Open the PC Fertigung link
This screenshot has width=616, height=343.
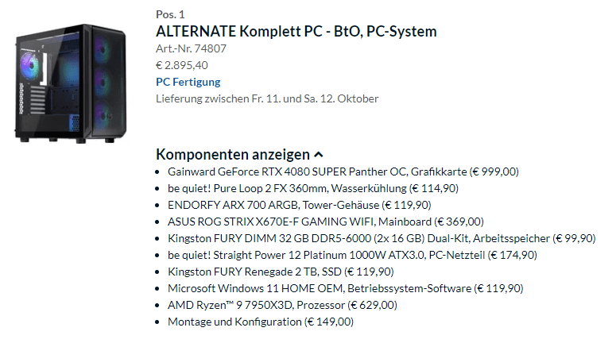coord(188,82)
